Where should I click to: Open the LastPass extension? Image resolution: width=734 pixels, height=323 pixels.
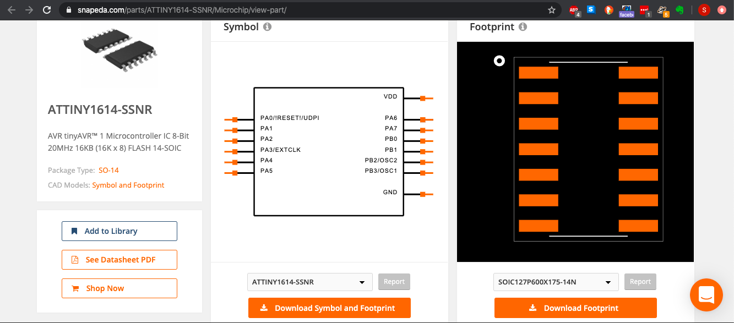click(644, 10)
